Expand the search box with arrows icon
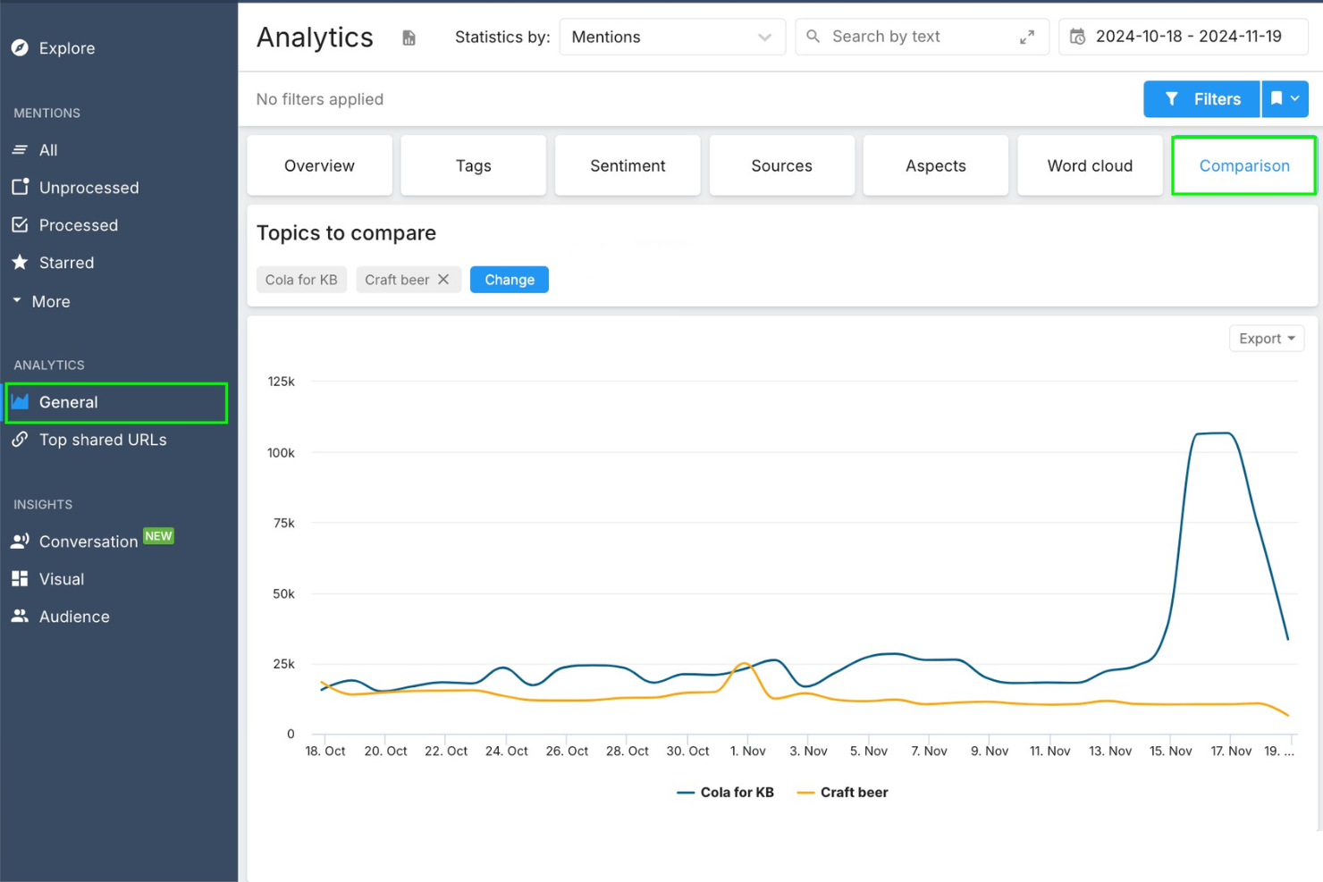 1026,37
